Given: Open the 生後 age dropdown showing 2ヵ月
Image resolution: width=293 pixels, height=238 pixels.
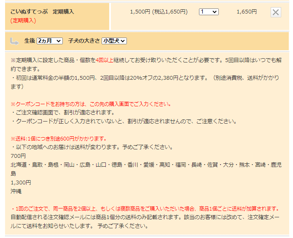Looking at the screenshot, I should pos(49,41).
